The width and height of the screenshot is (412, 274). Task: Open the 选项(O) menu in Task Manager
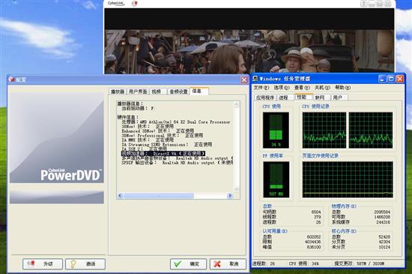click(282, 88)
